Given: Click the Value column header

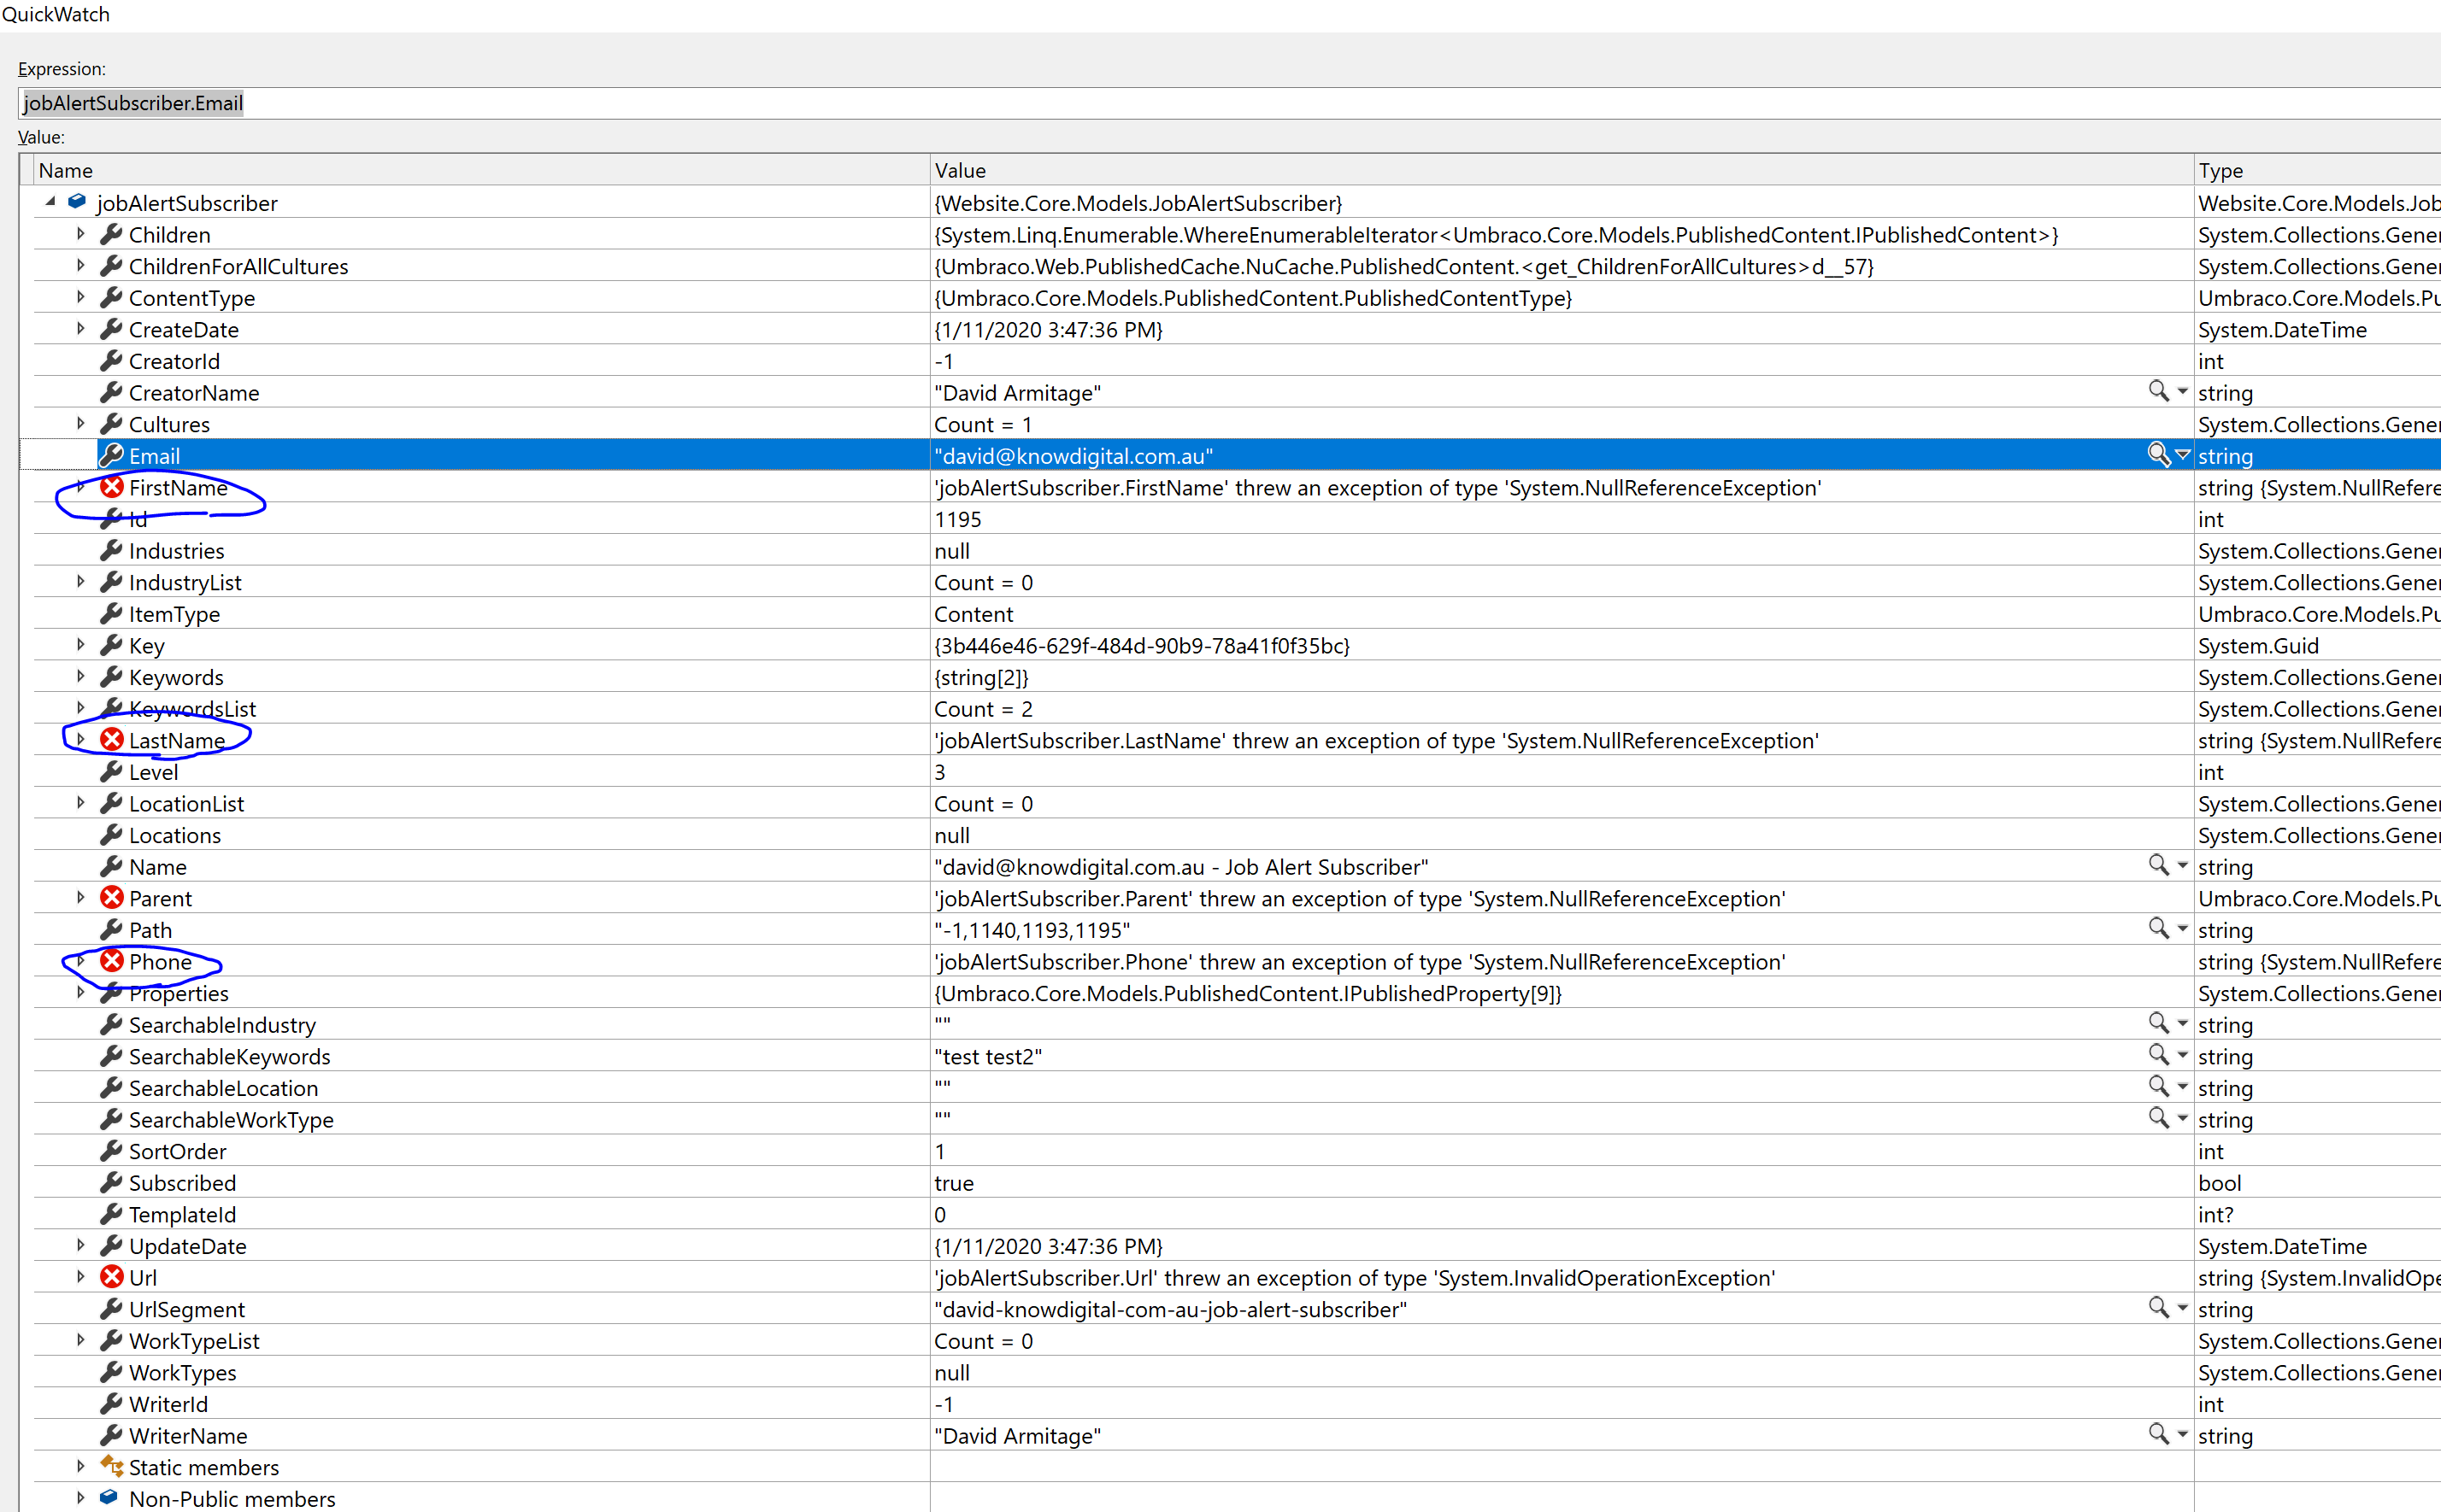Looking at the screenshot, I should click(1561, 170).
